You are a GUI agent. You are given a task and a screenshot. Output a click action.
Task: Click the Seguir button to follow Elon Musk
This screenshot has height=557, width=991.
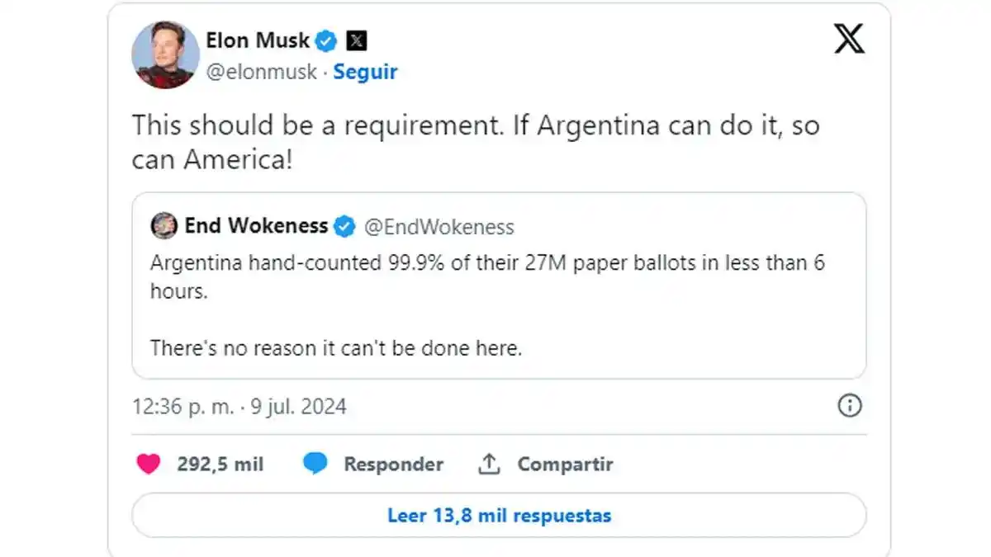click(366, 72)
